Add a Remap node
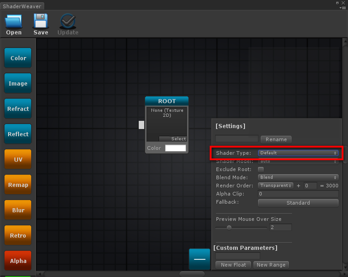Image resolution: width=348 pixels, height=277 pixels. click(18, 185)
